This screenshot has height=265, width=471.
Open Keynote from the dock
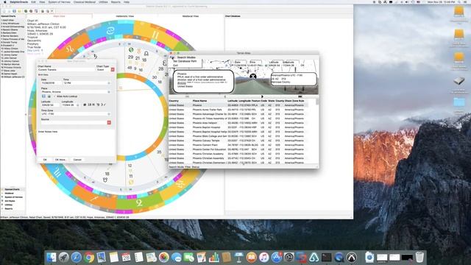pos(238,258)
